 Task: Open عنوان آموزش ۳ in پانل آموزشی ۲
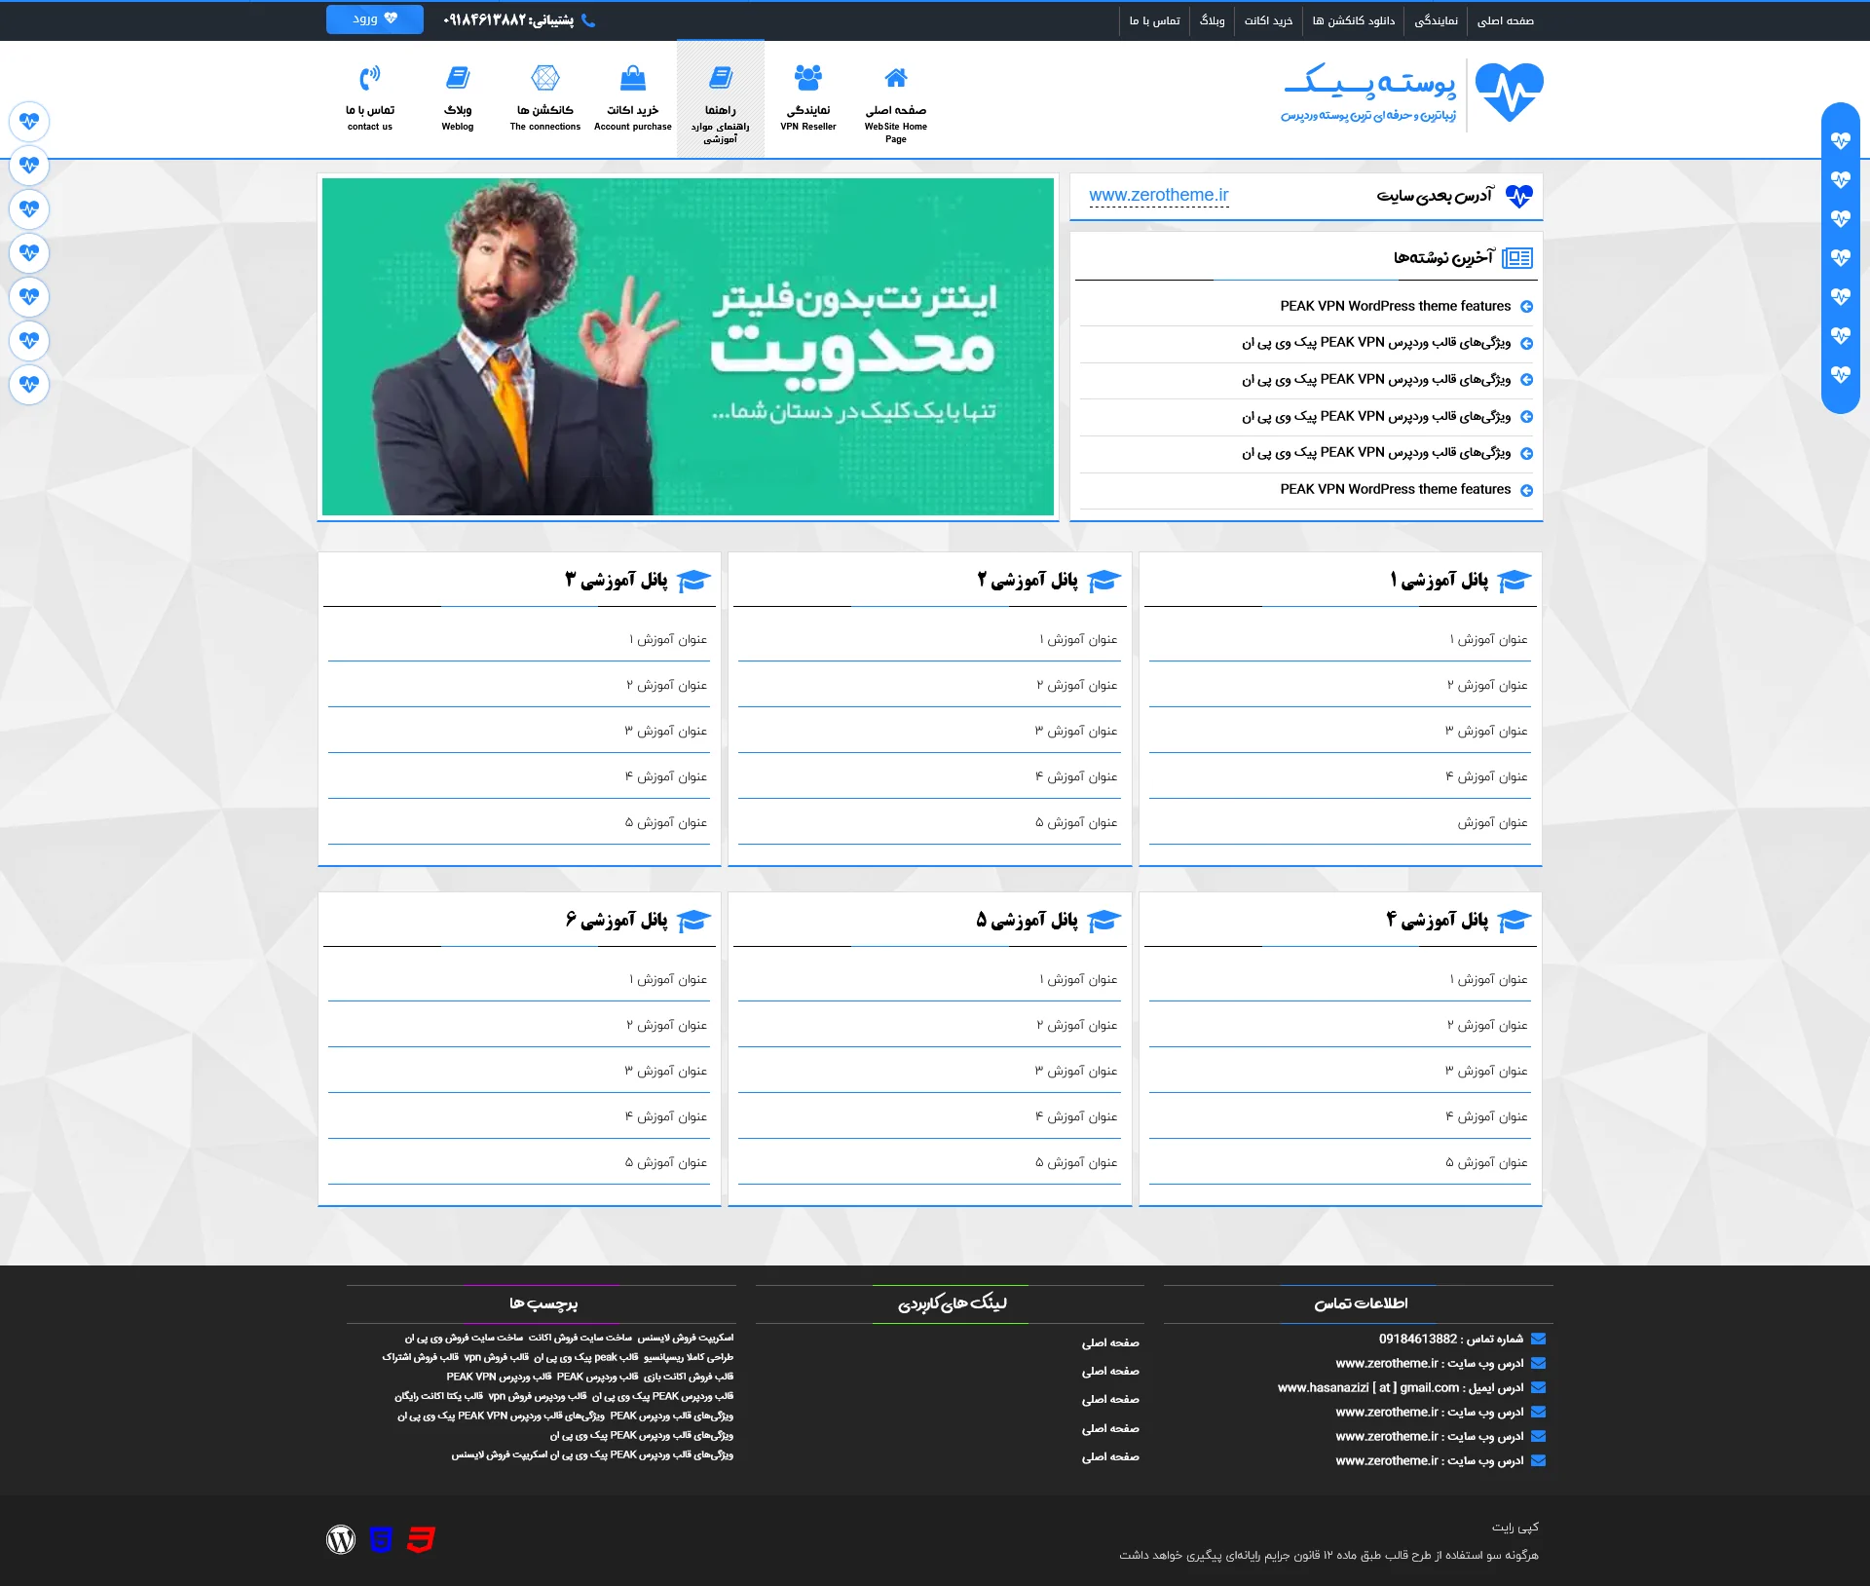click(1076, 731)
